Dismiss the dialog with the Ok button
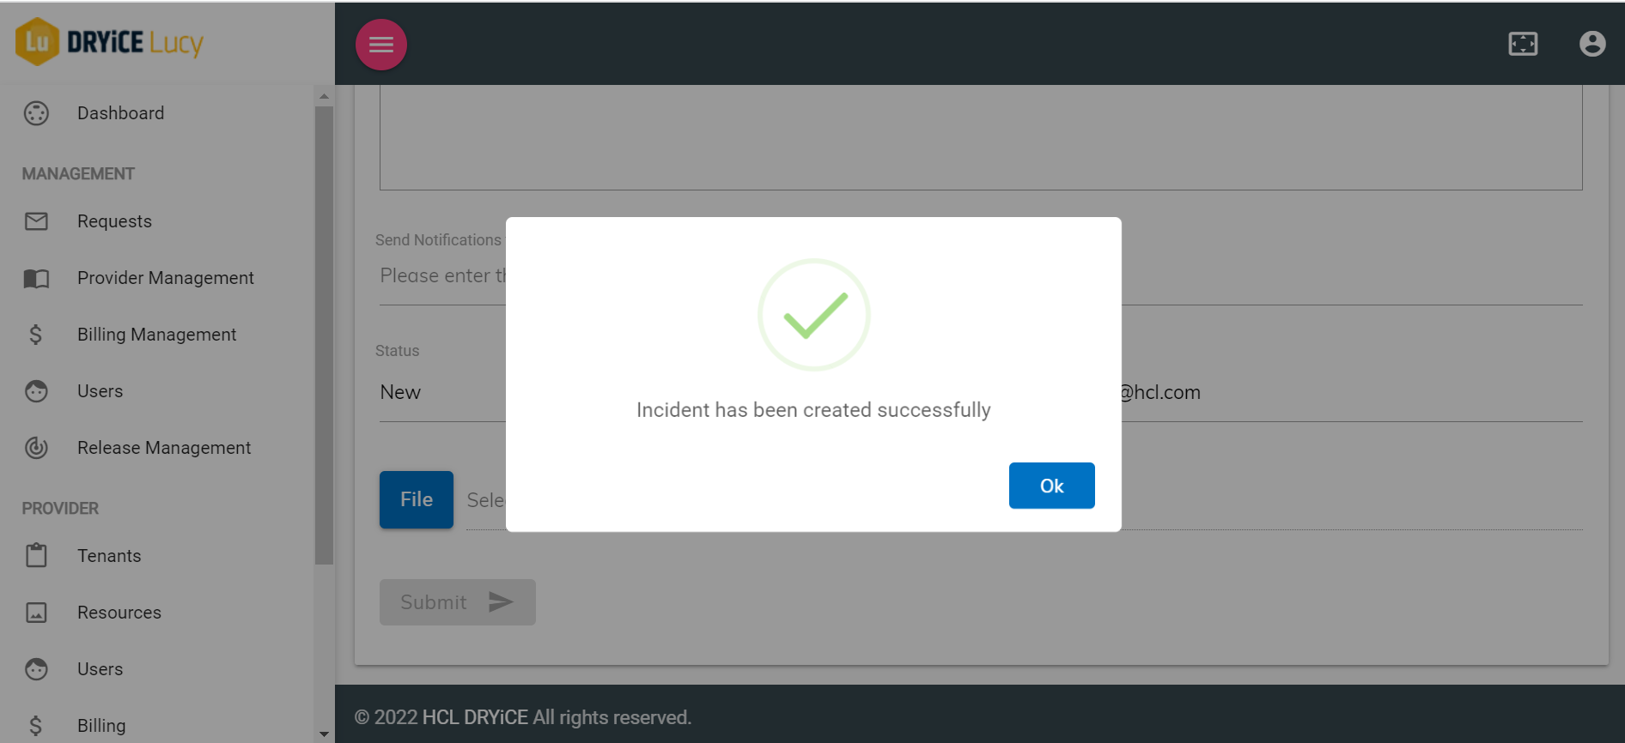1625x743 pixels. (1051, 485)
